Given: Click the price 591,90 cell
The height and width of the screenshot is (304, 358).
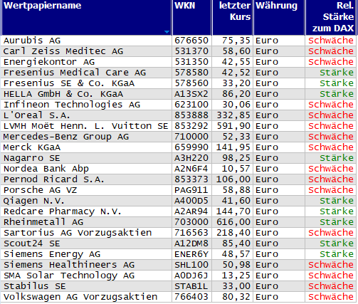Looking at the screenshot, I should 233,126.
